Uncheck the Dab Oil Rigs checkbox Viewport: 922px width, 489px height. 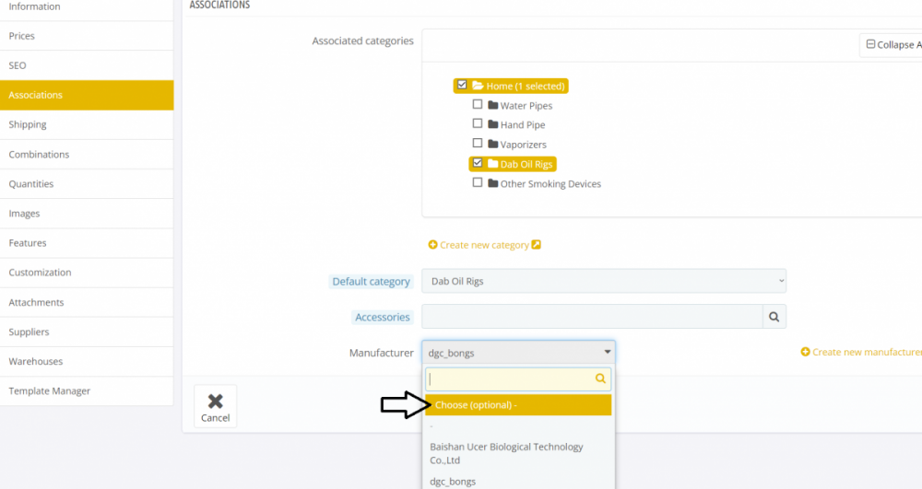[478, 163]
